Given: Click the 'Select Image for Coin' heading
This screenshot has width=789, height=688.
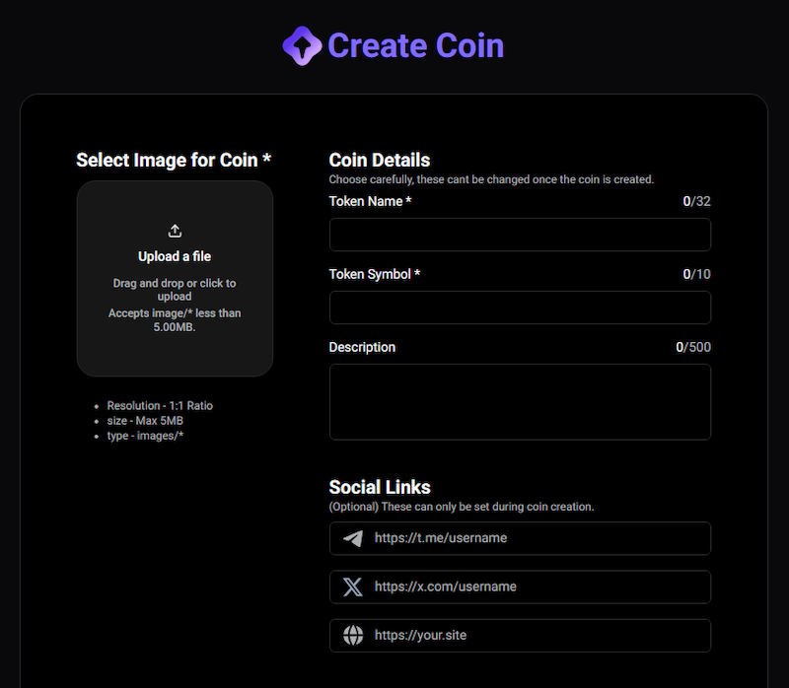Looking at the screenshot, I should point(174,160).
